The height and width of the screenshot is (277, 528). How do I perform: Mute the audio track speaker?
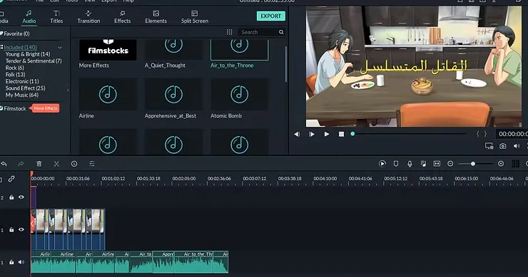[x=21, y=262]
